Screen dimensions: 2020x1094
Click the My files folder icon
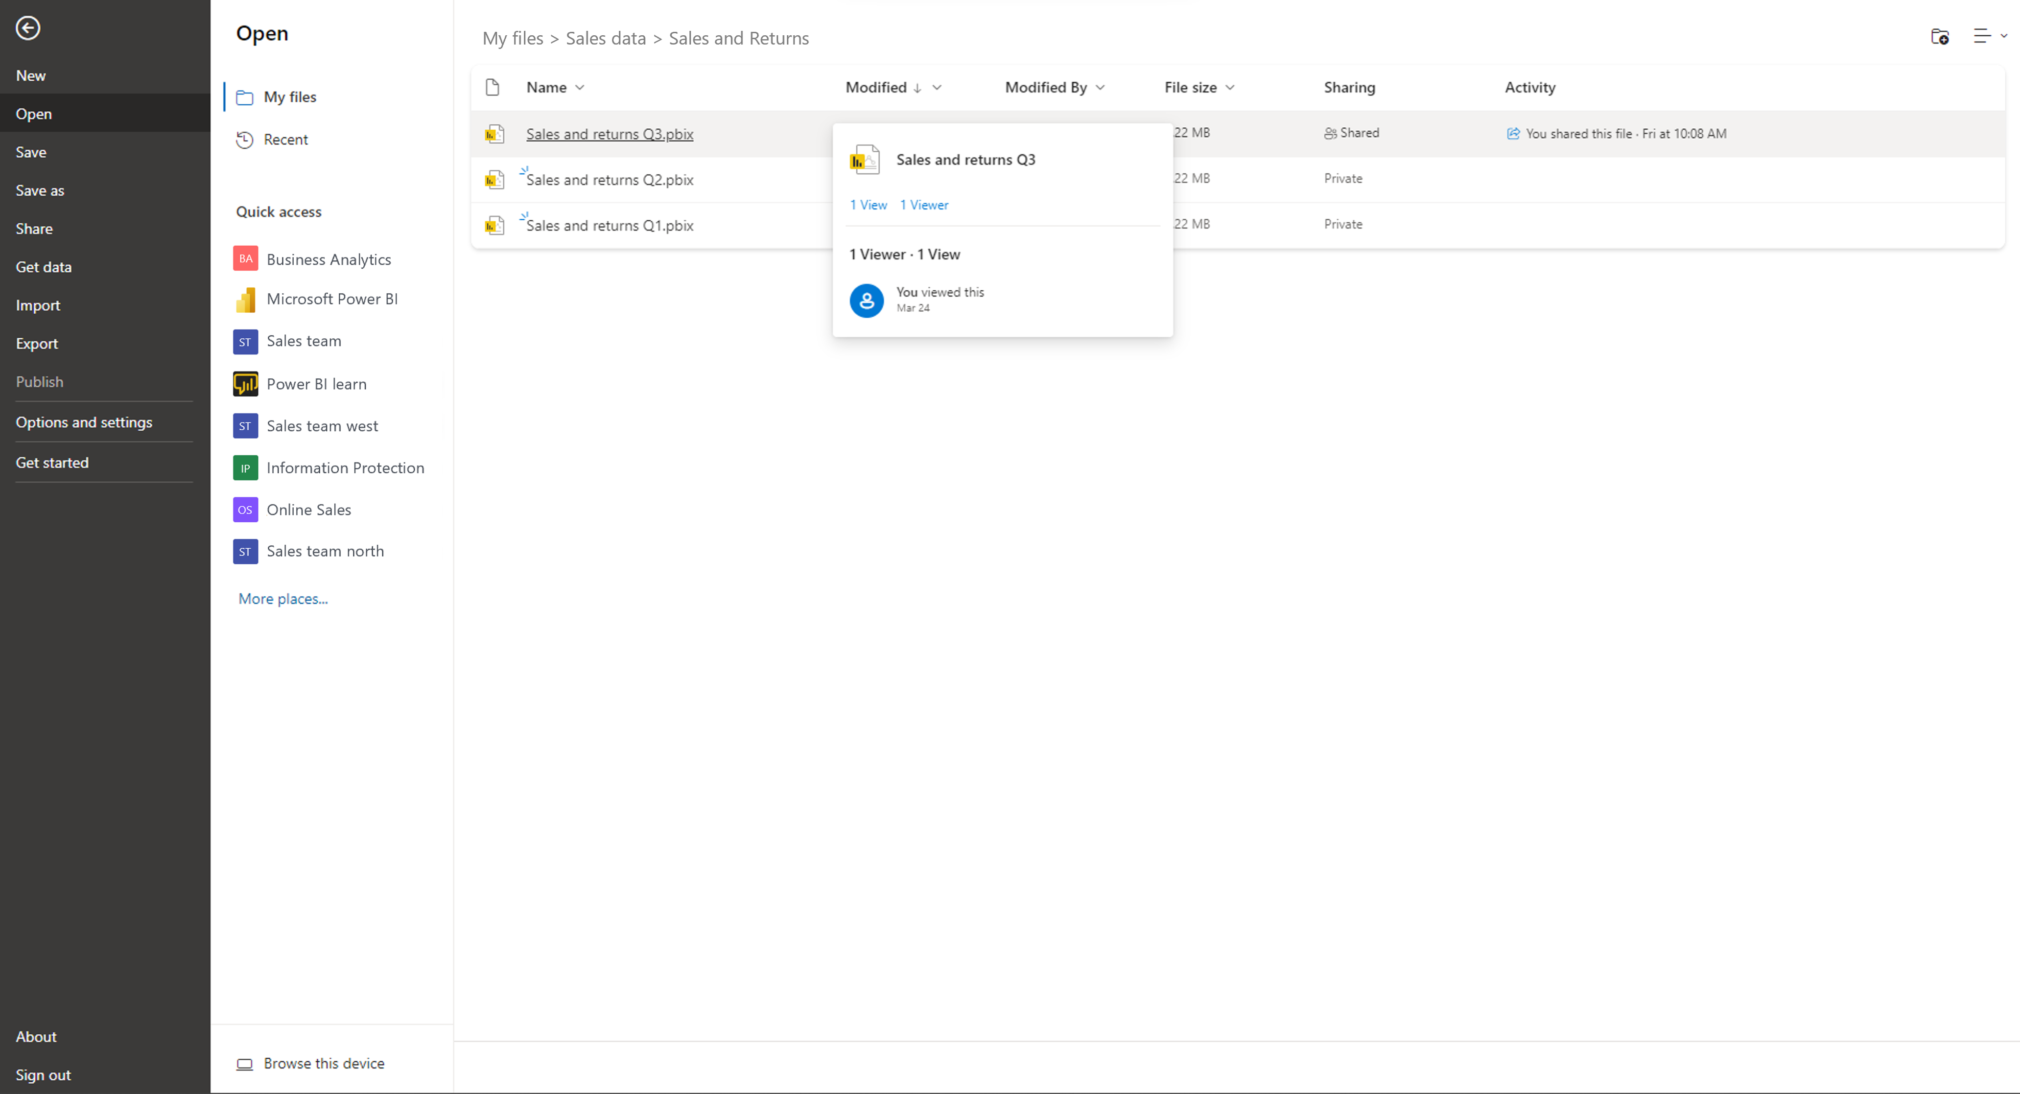pyautogui.click(x=244, y=96)
